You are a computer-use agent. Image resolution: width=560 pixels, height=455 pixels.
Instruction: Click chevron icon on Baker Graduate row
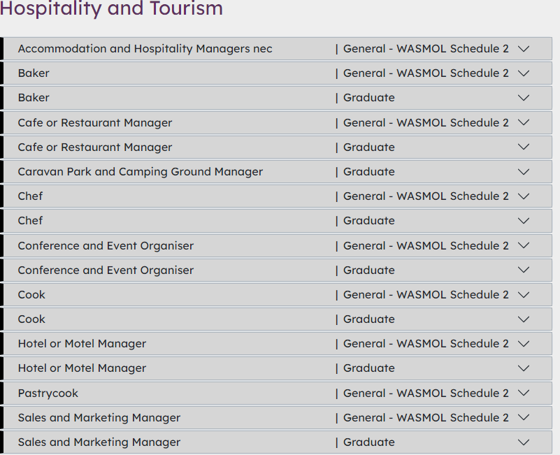click(x=523, y=98)
